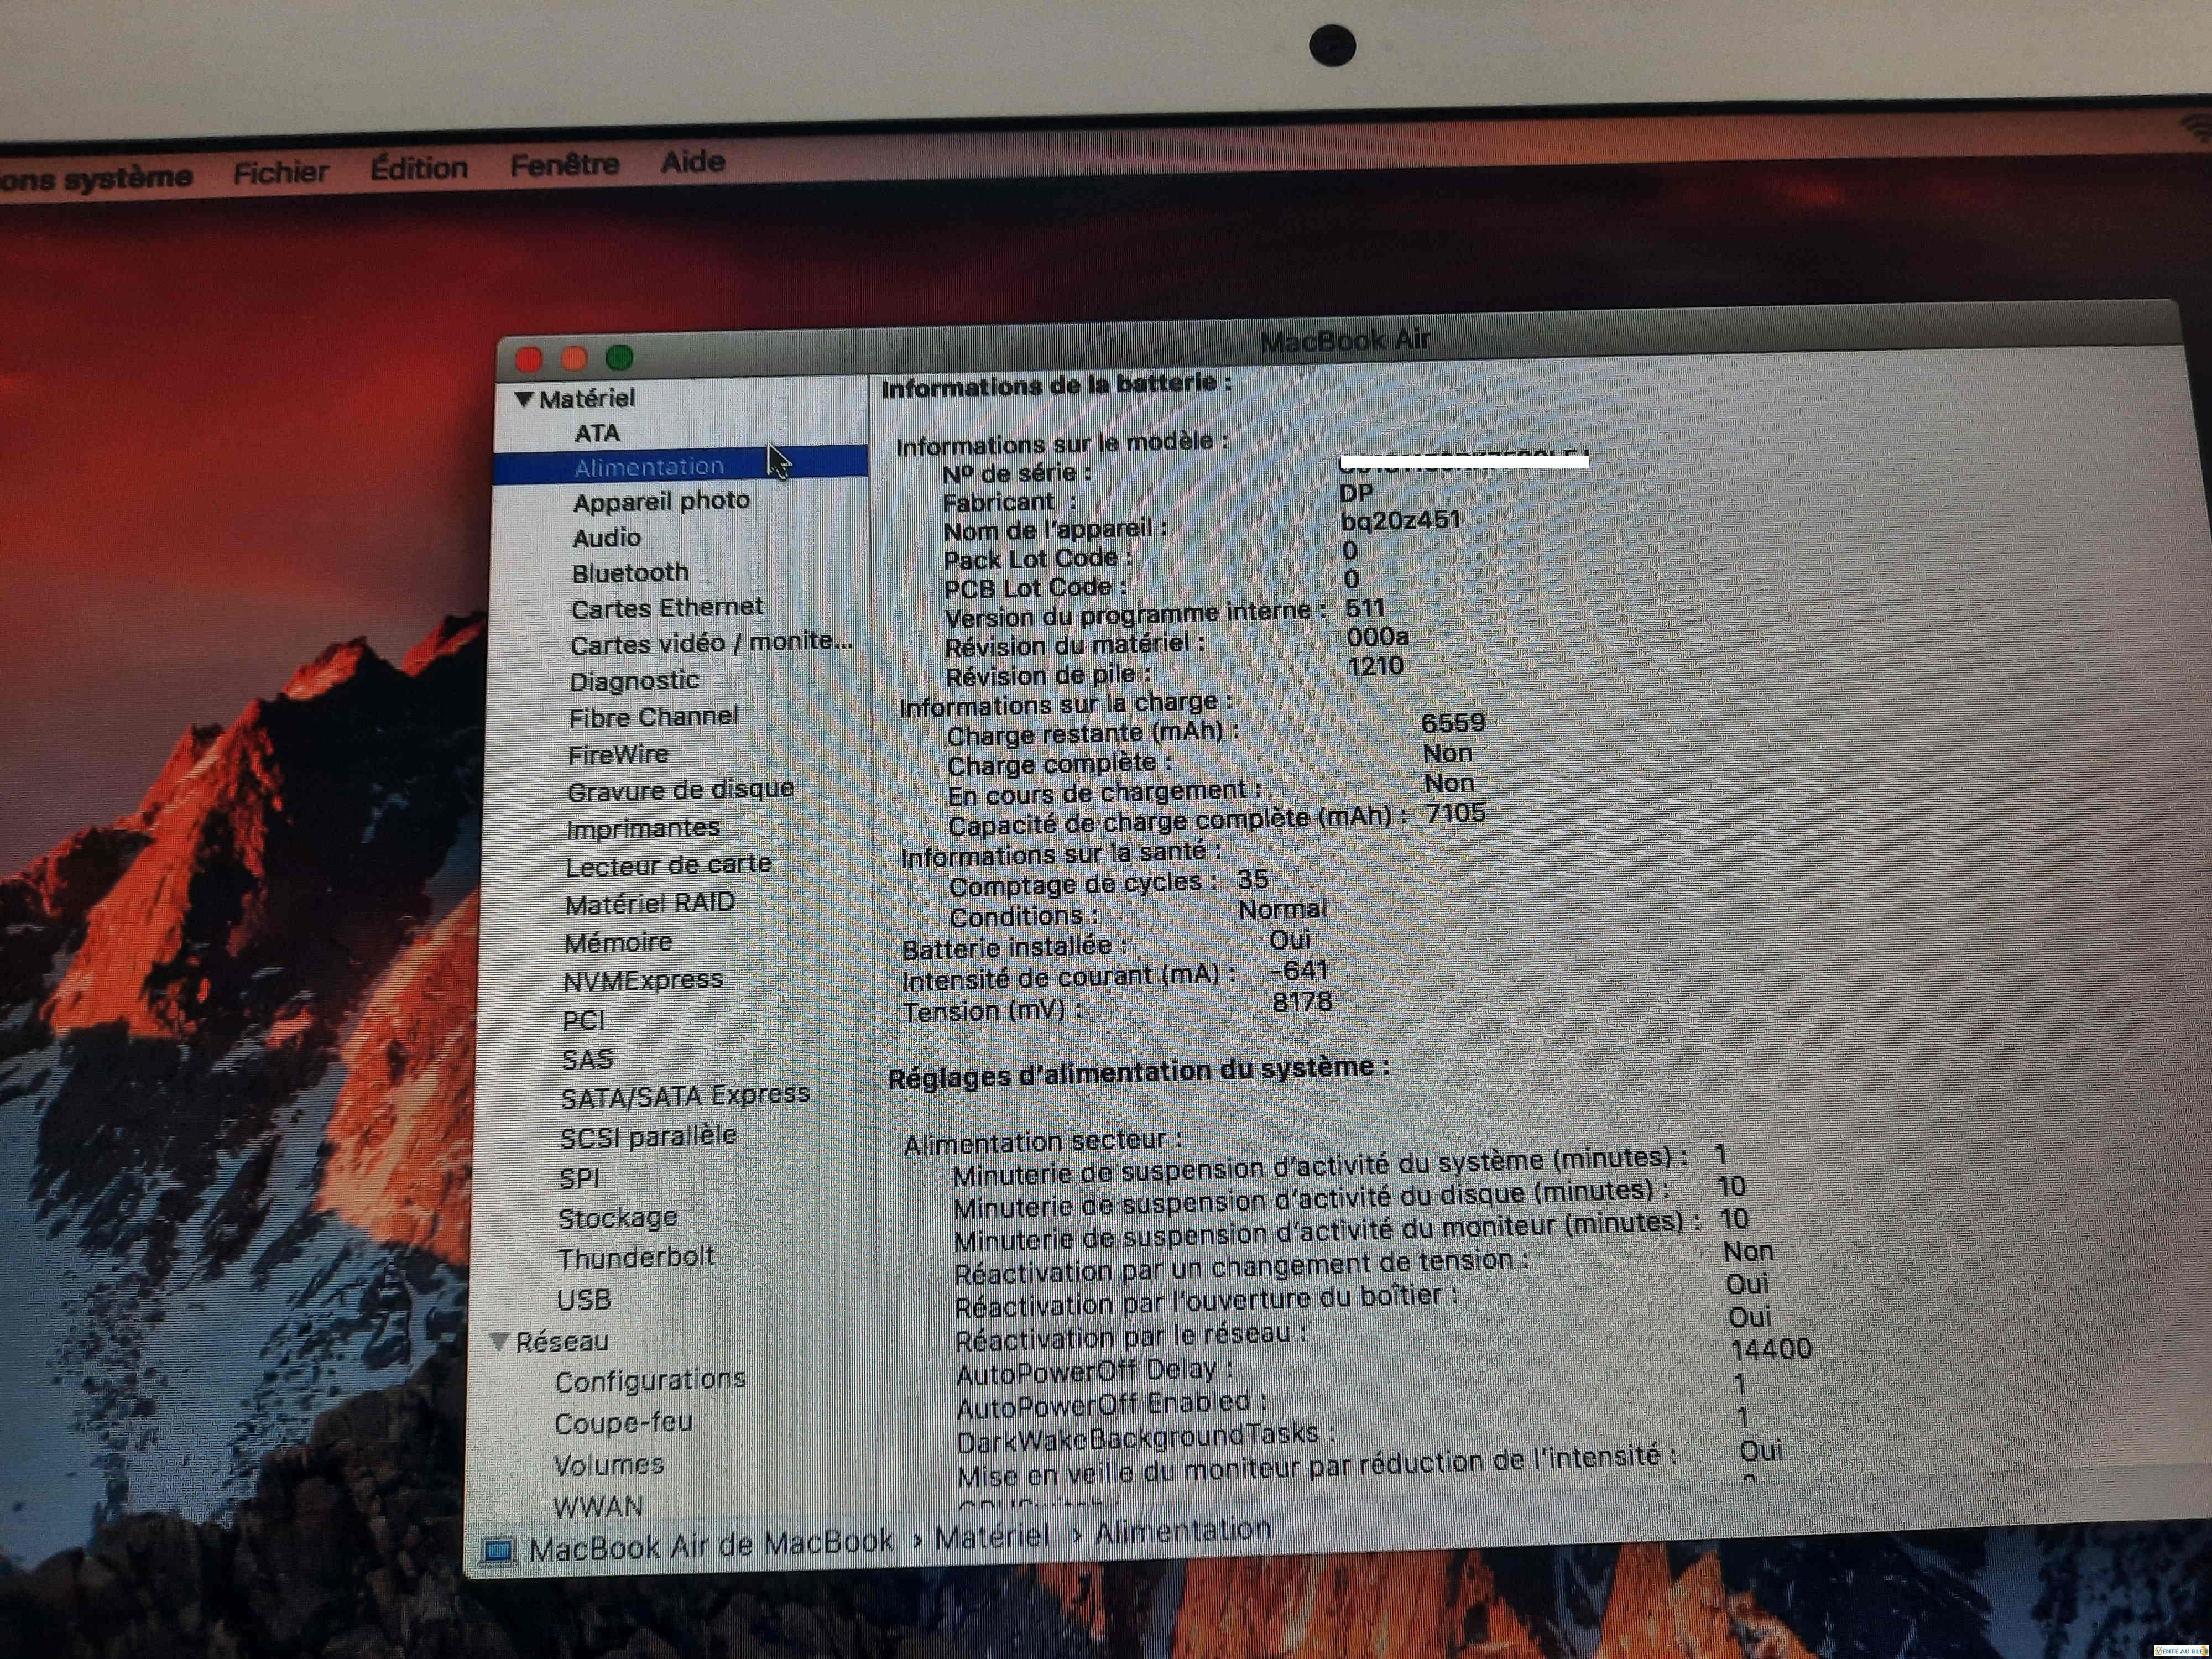Viewport: 2212px width, 1659px height.
Task: Select Cartes Ethernet in the sidebar
Action: [667, 608]
